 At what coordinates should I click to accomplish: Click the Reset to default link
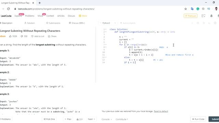click(x=161, y=111)
